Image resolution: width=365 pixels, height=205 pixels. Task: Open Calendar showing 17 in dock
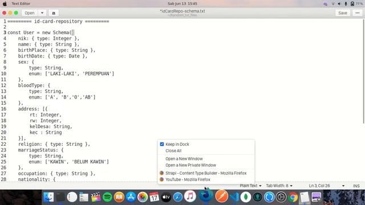(x=154, y=197)
